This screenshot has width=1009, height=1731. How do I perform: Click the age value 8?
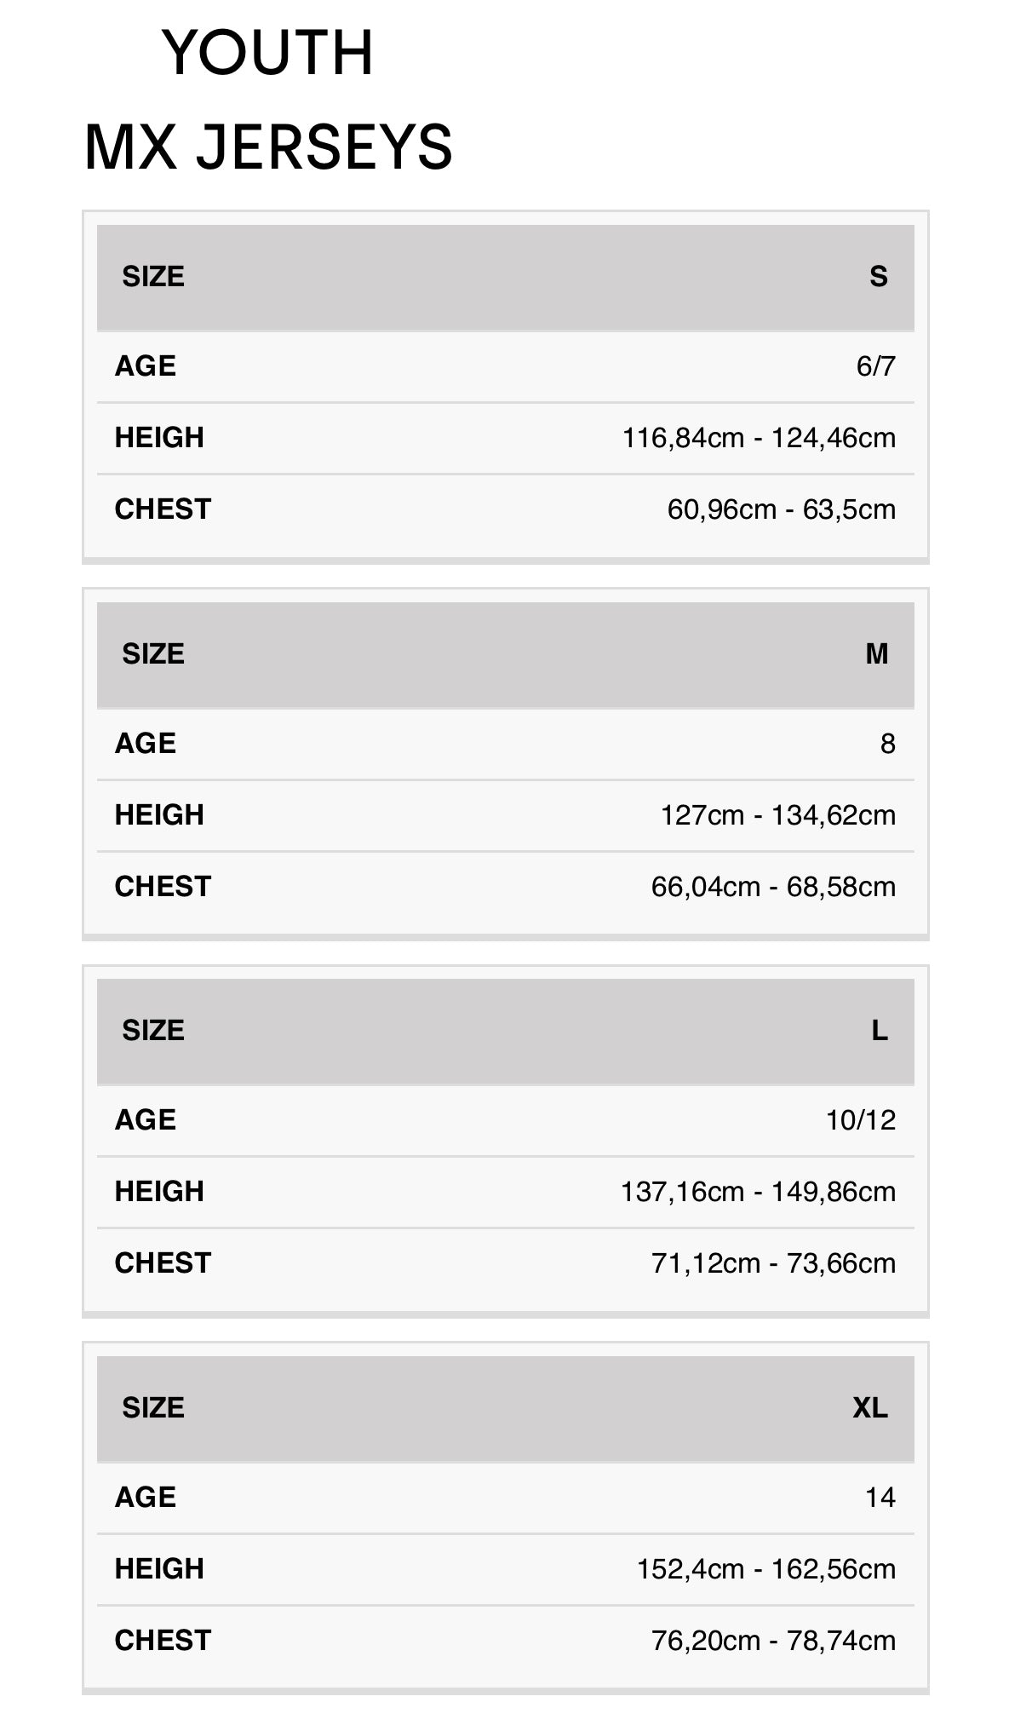[887, 744]
